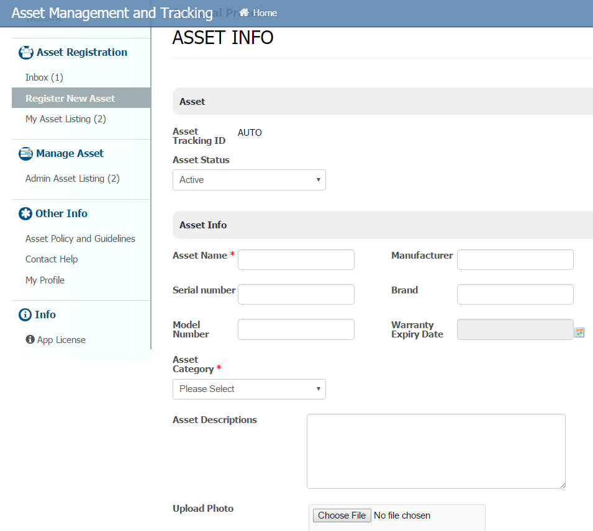Image resolution: width=593 pixels, height=531 pixels.
Task: Click the Manage Asset section icon
Action: 25,154
